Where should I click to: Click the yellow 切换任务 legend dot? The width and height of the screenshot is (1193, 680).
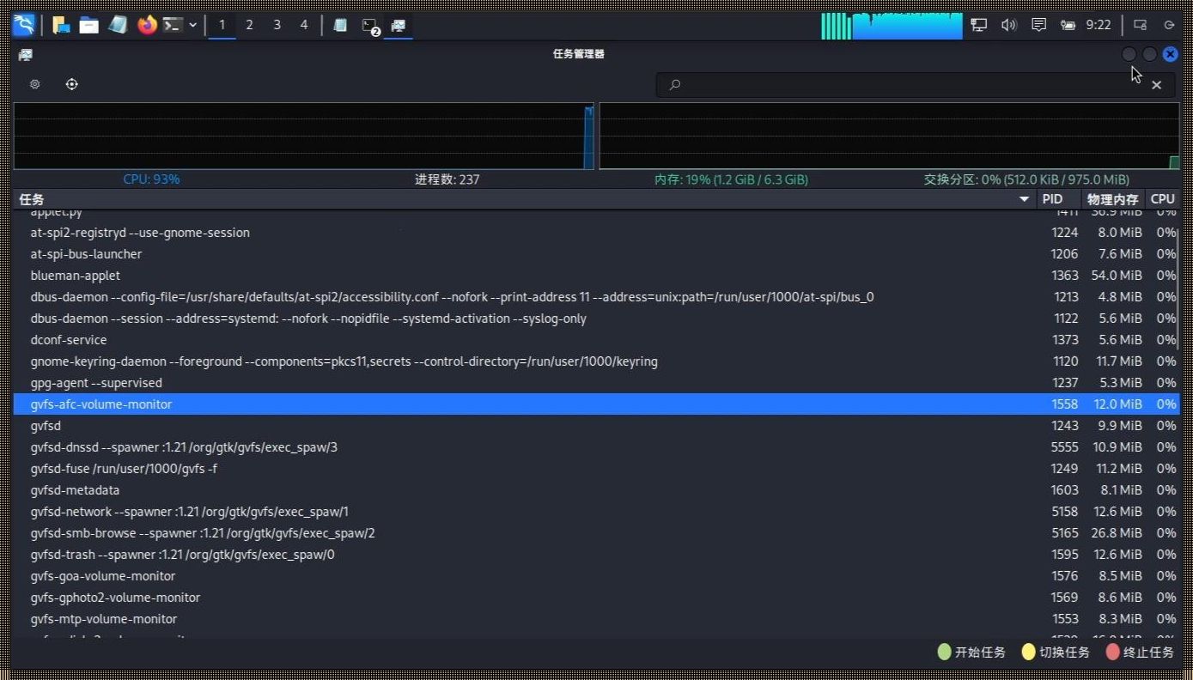tap(1028, 653)
